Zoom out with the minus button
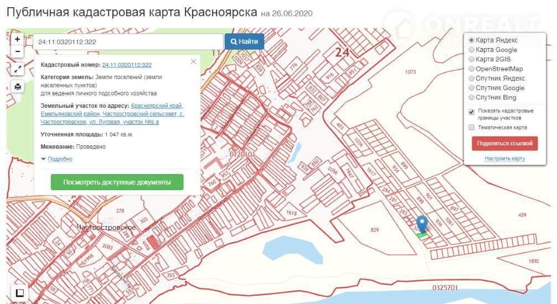Image resolution: width=557 pixels, height=304 pixels. pyautogui.click(x=17, y=51)
